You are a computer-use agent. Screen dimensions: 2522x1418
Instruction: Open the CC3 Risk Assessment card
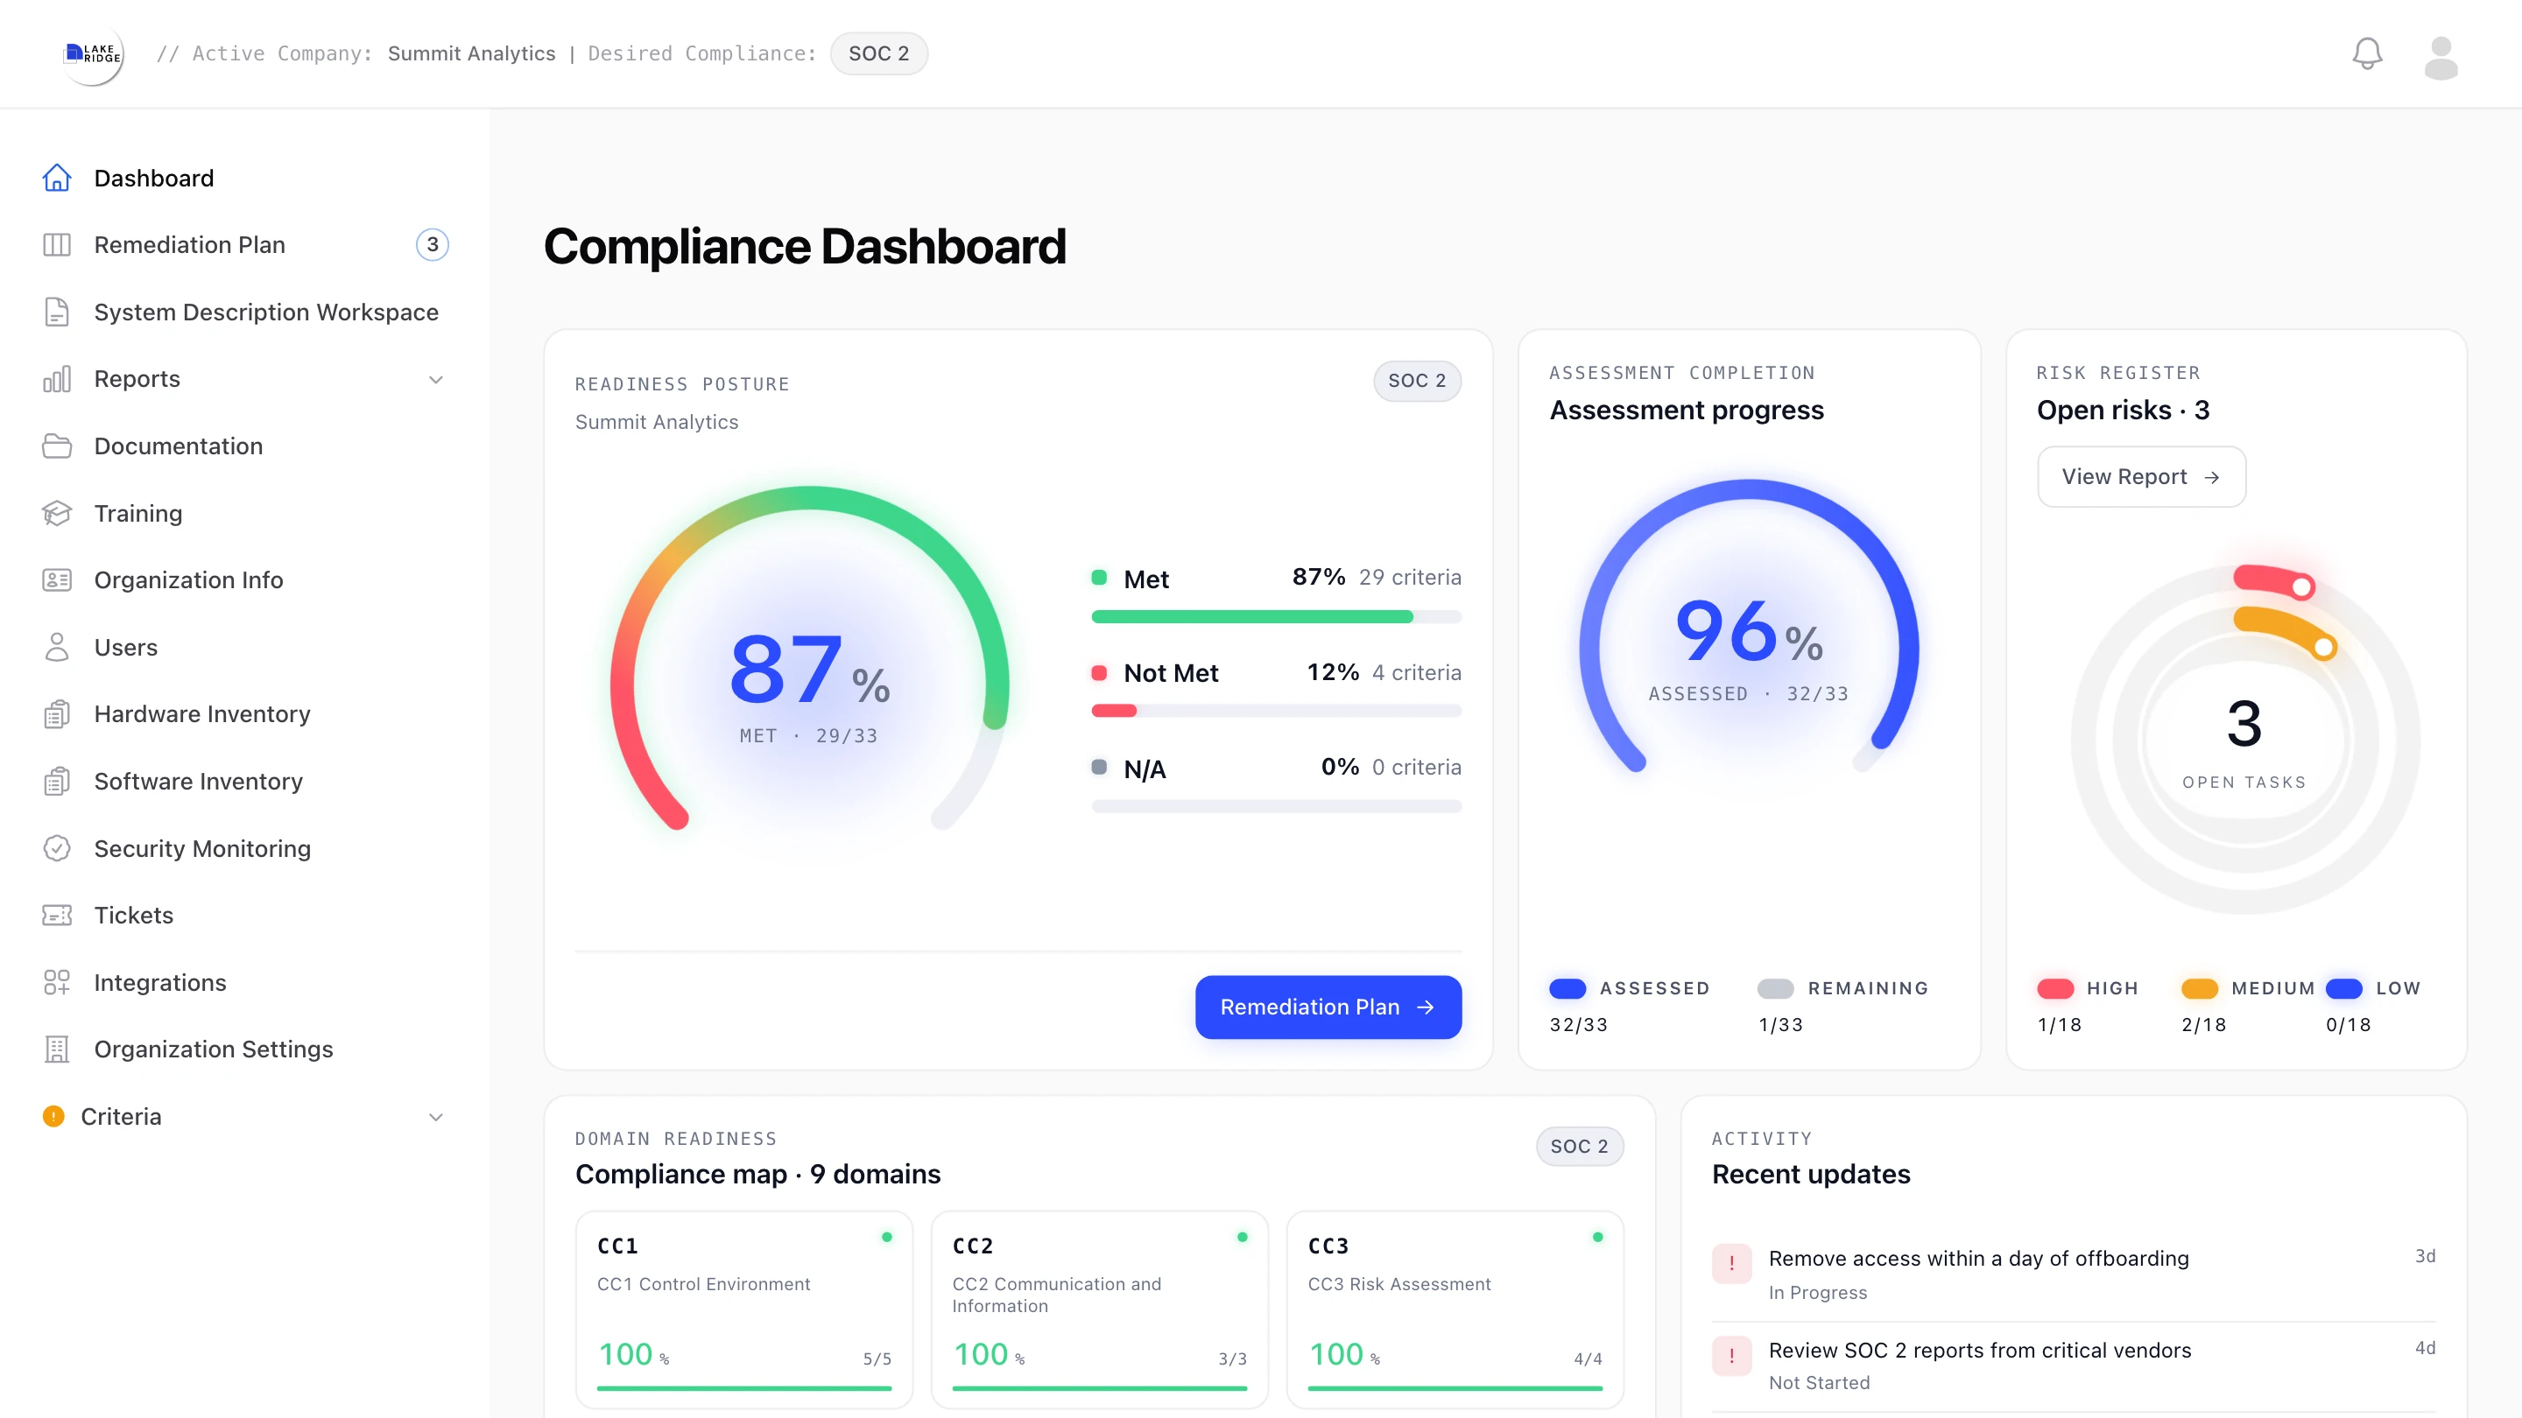point(1455,1309)
